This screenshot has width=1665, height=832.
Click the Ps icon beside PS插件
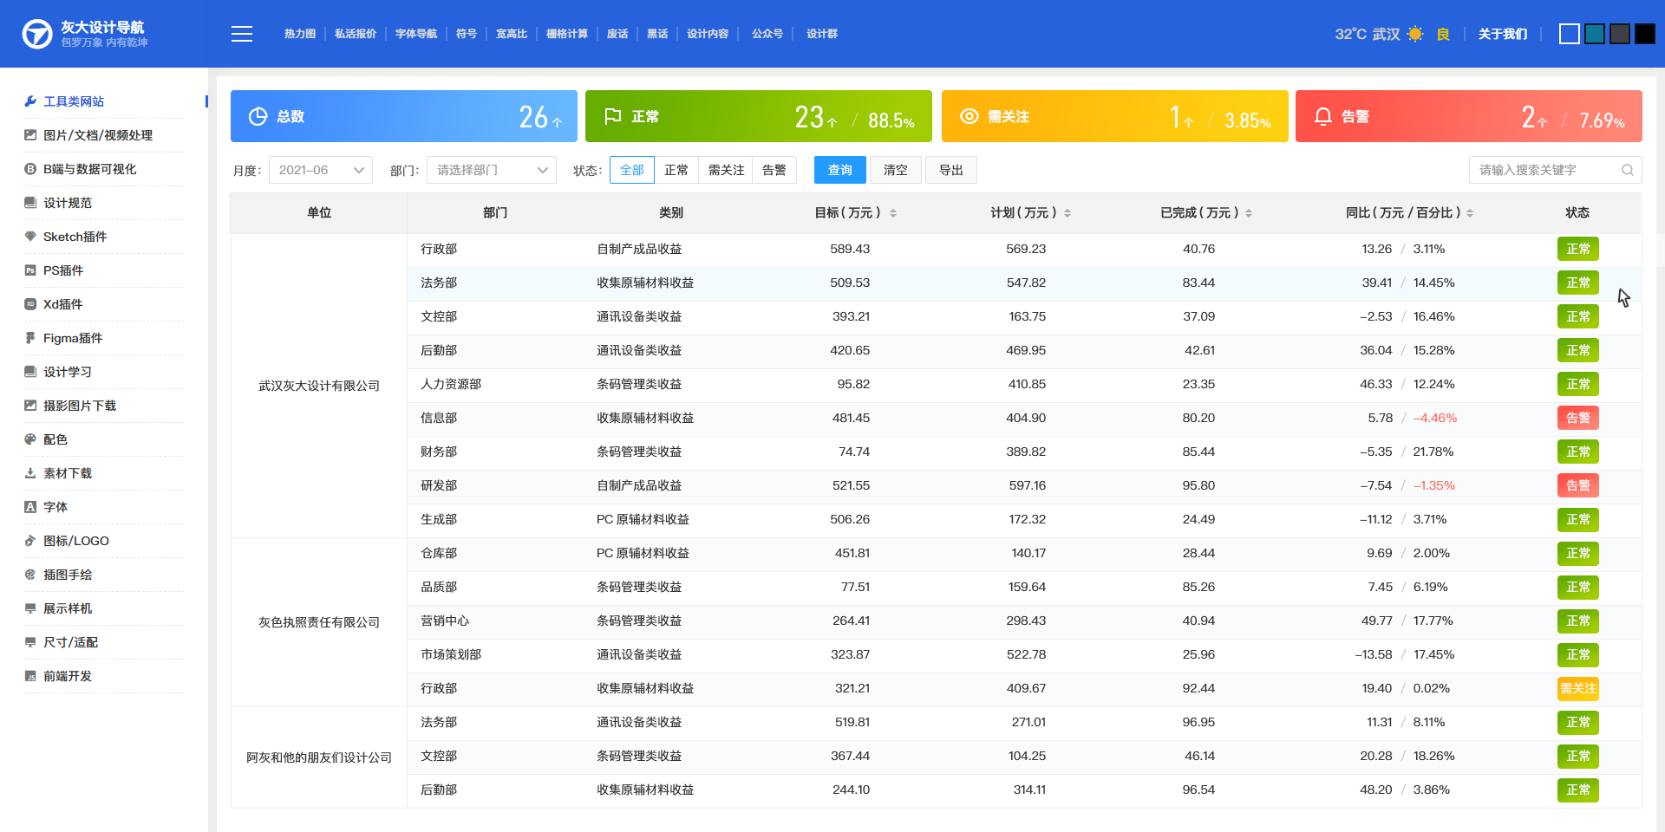[30, 270]
